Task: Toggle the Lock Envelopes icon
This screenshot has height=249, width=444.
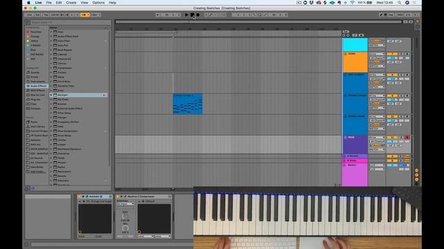Action: pos(361,35)
